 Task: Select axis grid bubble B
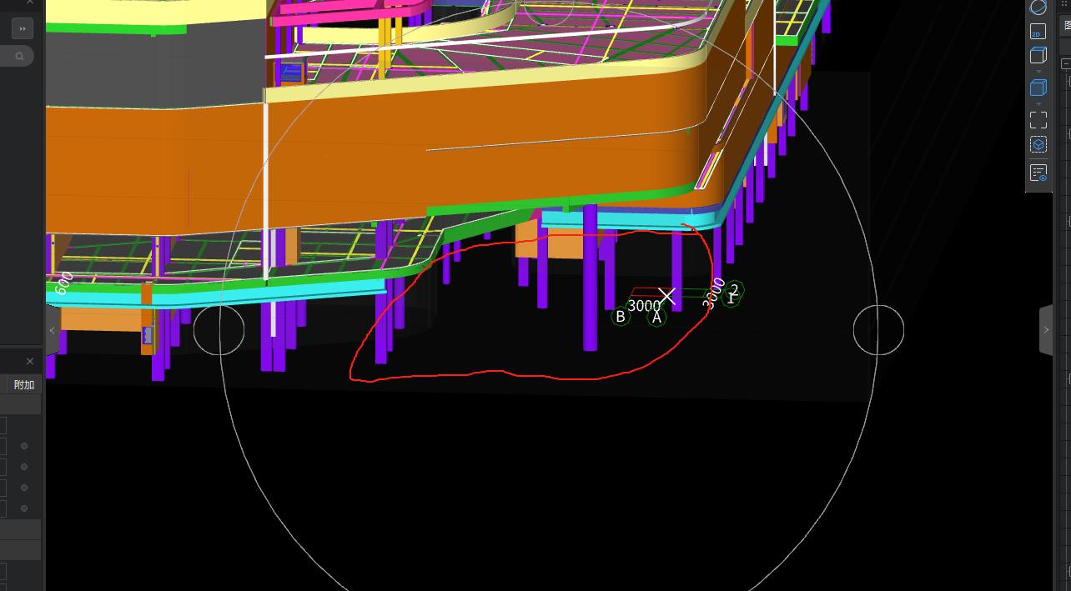(x=620, y=317)
